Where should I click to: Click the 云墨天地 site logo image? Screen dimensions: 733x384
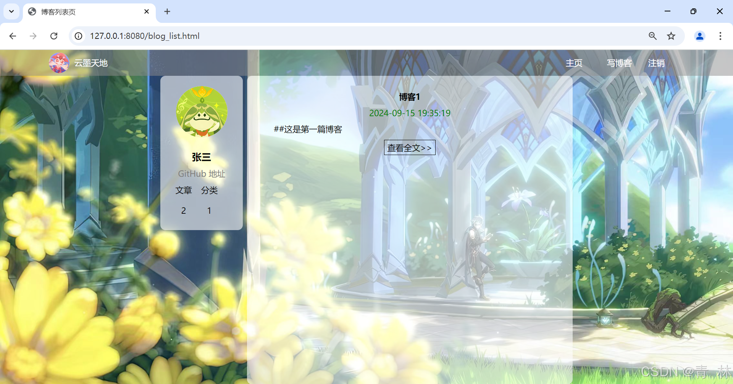click(x=59, y=63)
